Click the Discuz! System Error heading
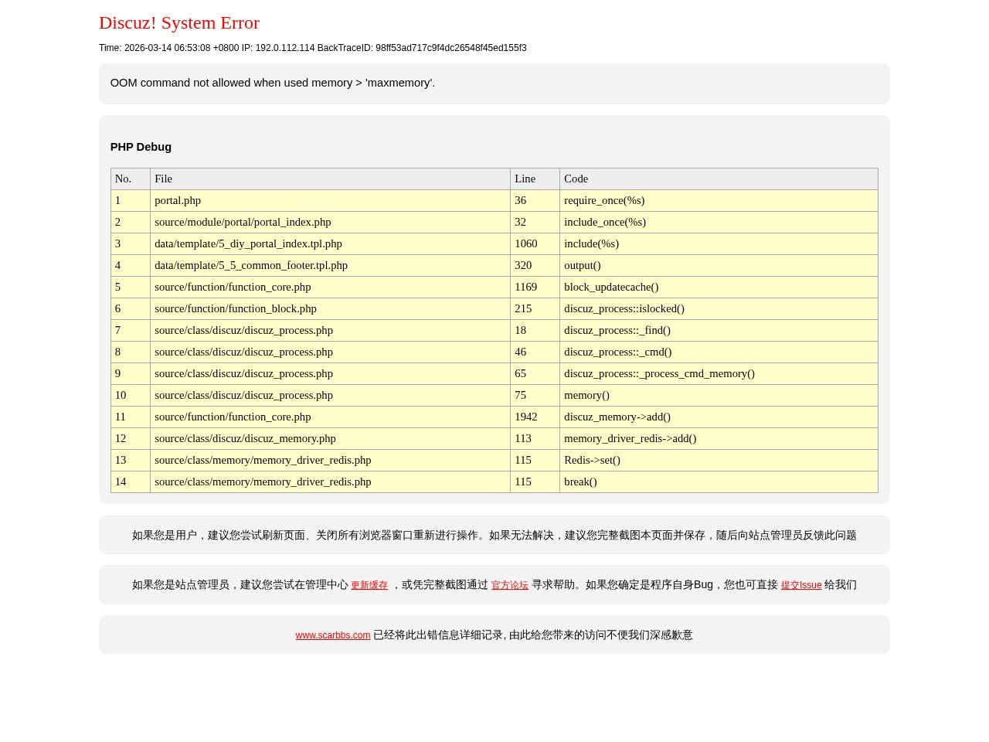This screenshot has width=989, height=742. tap(179, 23)
